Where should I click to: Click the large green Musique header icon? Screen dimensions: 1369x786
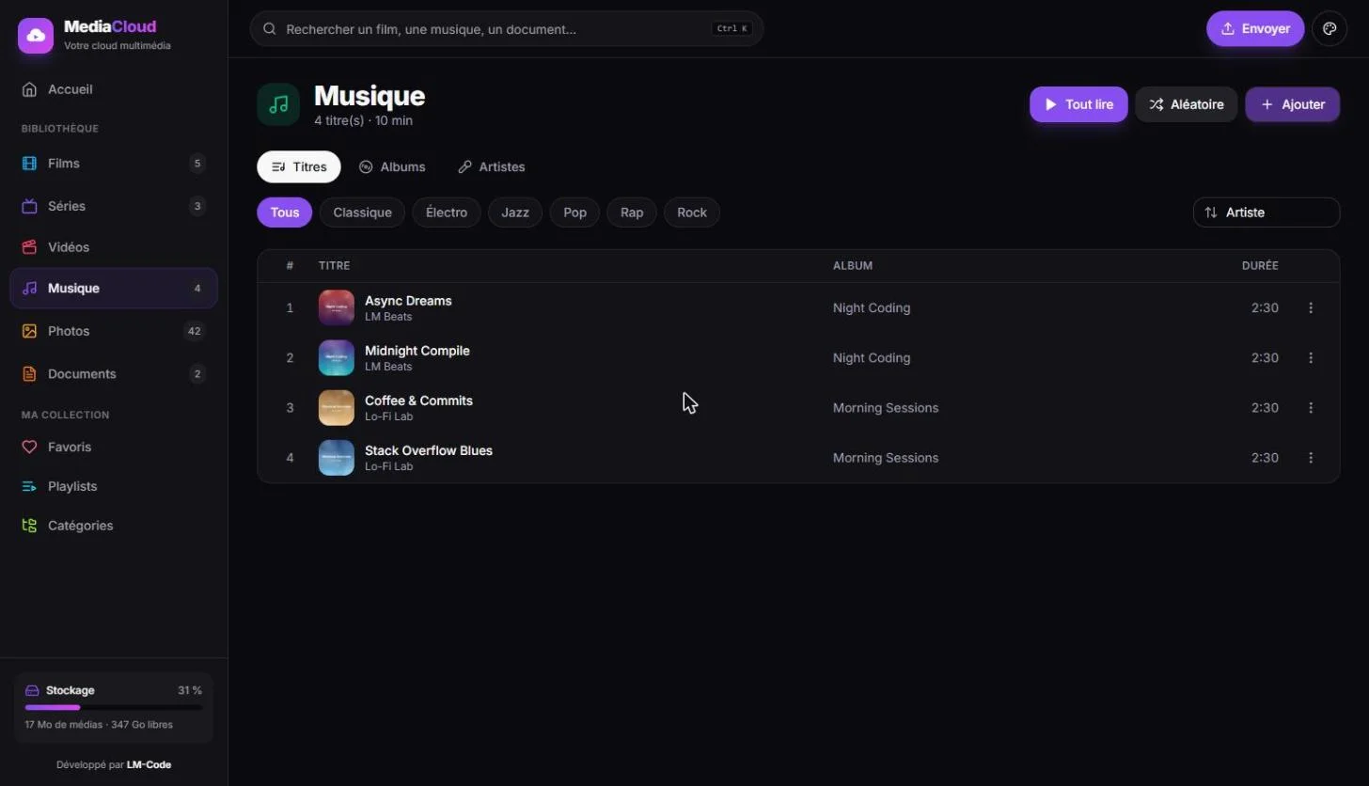coord(278,104)
